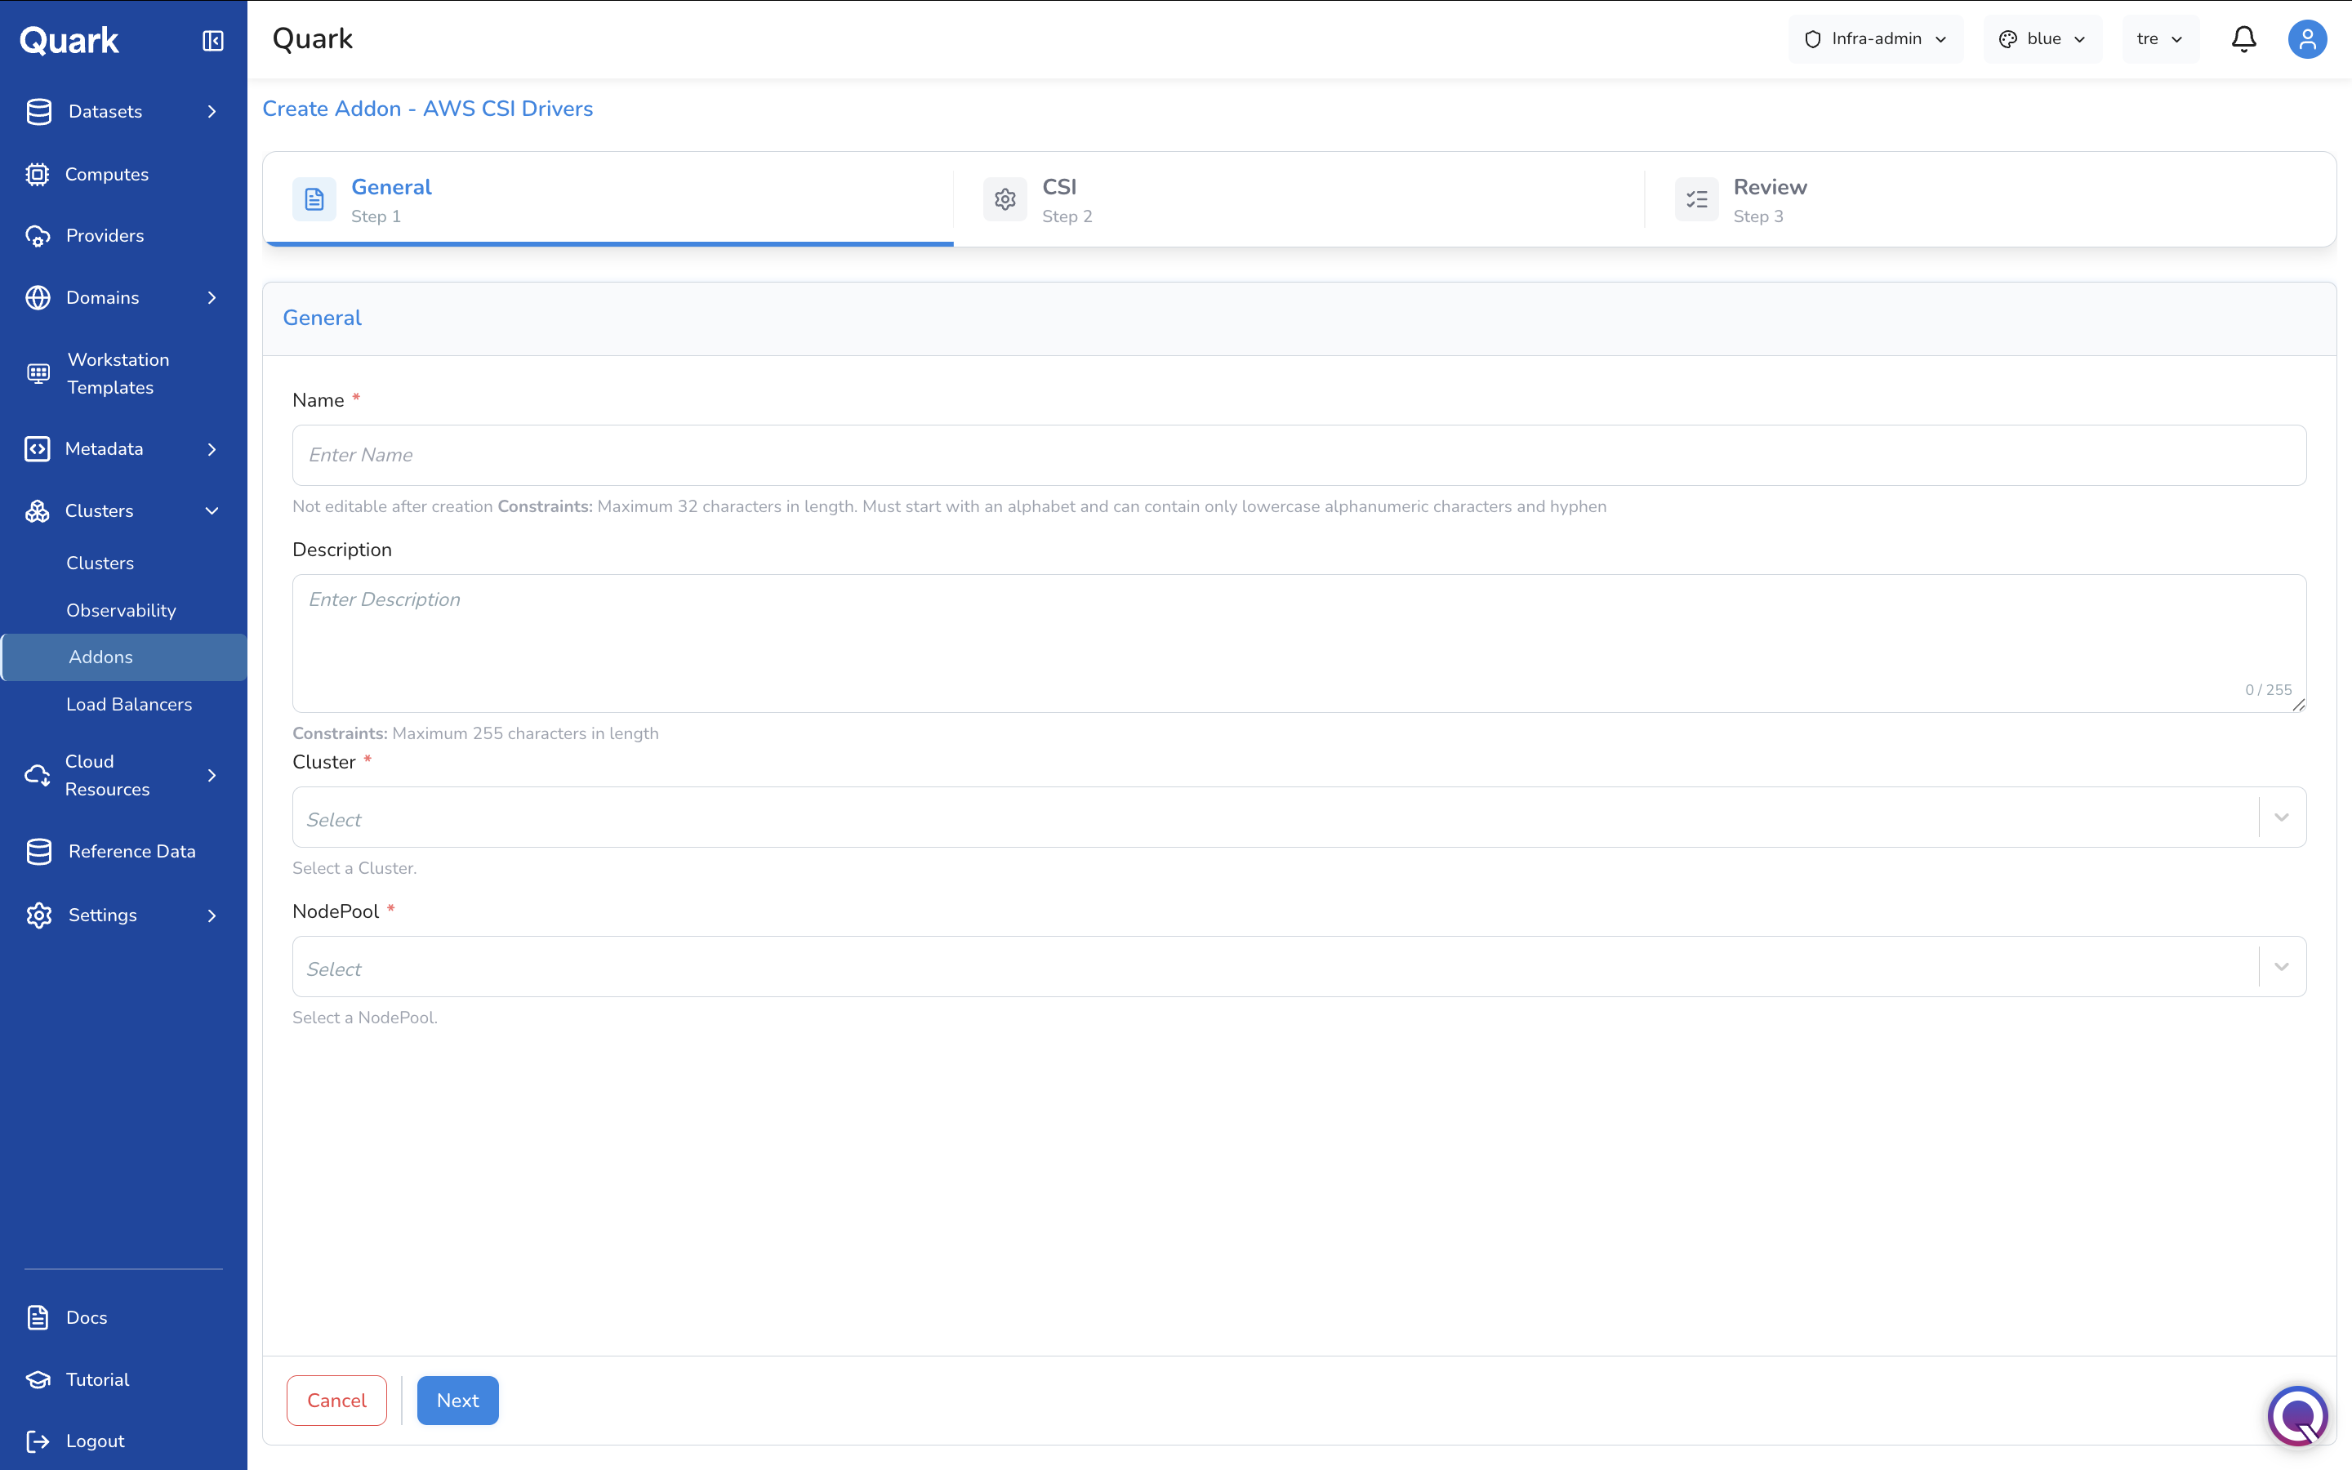Go to the CSI step tab

1298,199
